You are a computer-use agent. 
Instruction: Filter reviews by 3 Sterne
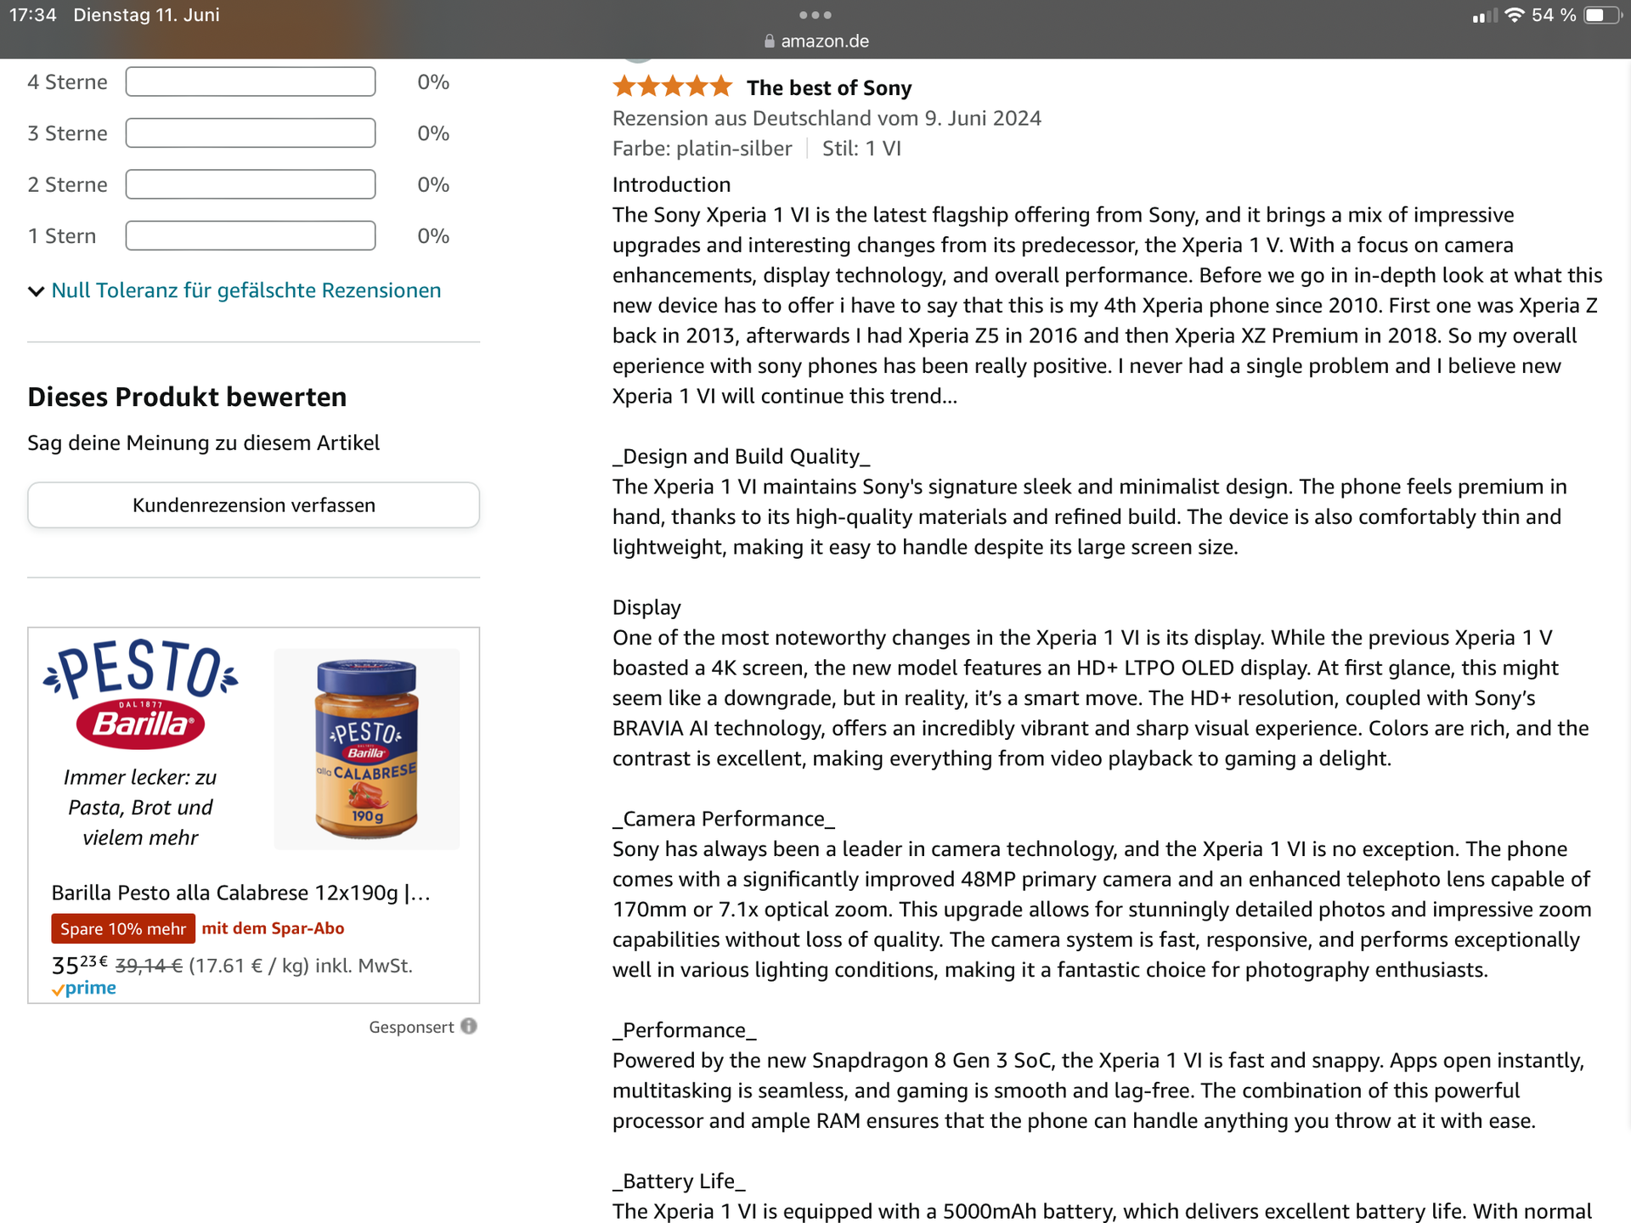(x=250, y=133)
